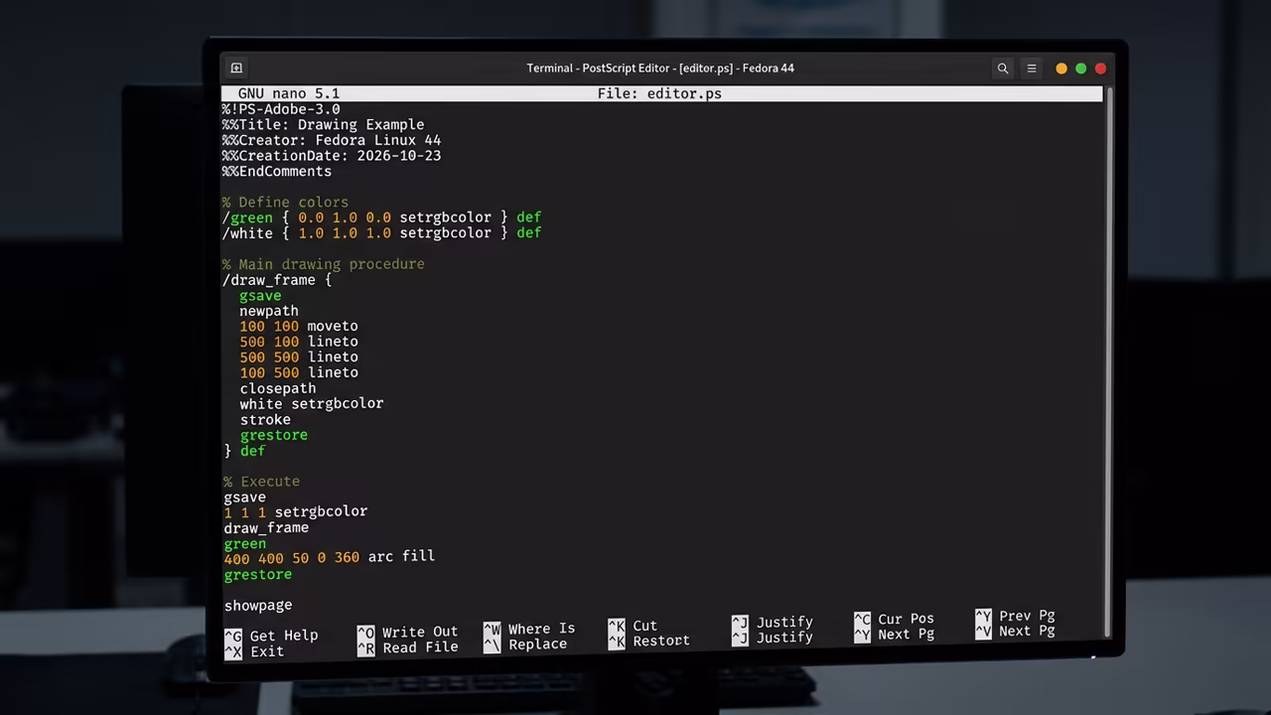
Task: Close the terminal with the red button
Action: [x=1100, y=69]
